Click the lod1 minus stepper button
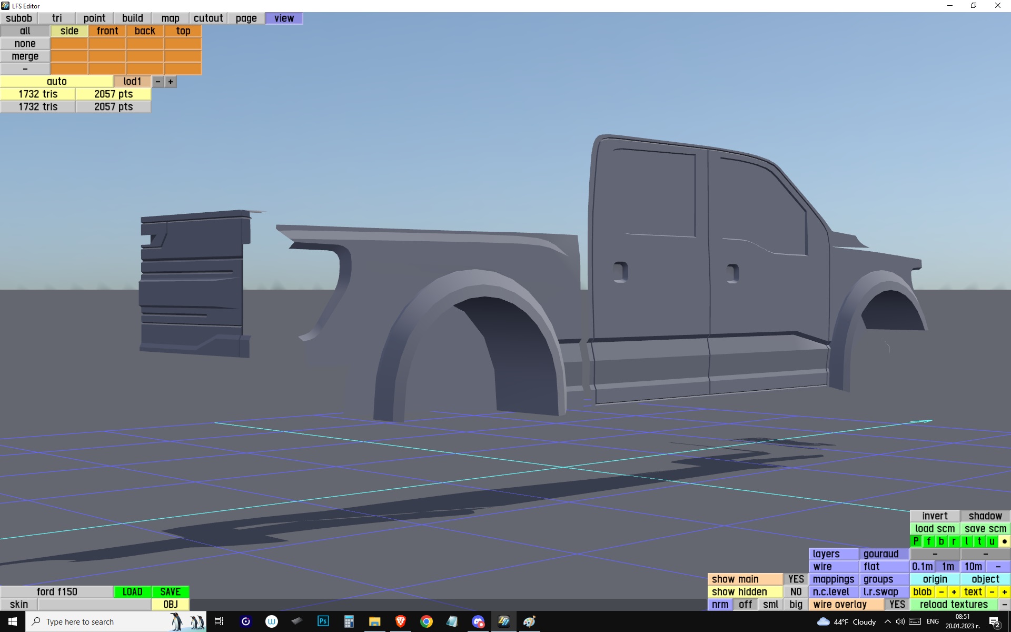Image resolution: width=1011 pixels, height=632 pixels. click(157, 82)
